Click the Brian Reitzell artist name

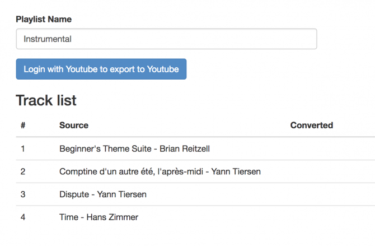pos(185,149)
